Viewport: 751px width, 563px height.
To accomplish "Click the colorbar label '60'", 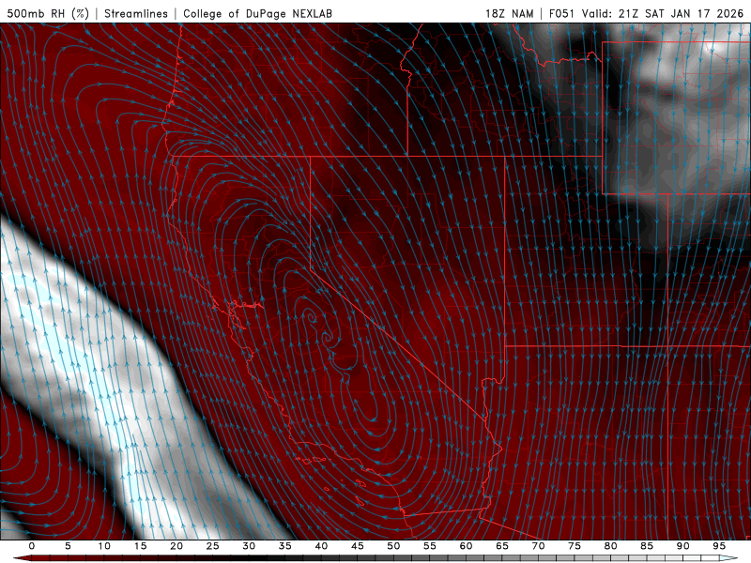I will coord(466,546).
